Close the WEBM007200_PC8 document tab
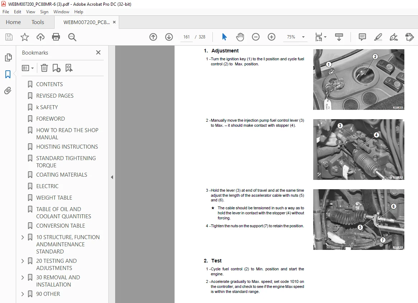Viewport: 418px width, 303px height. click(114, 22)
